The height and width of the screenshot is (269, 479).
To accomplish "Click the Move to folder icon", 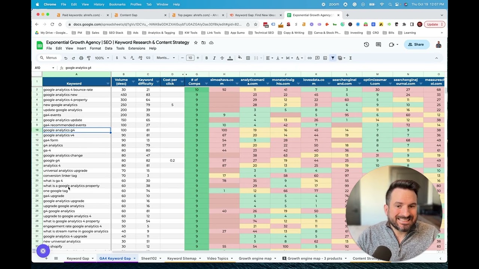I will pos(204,43).
